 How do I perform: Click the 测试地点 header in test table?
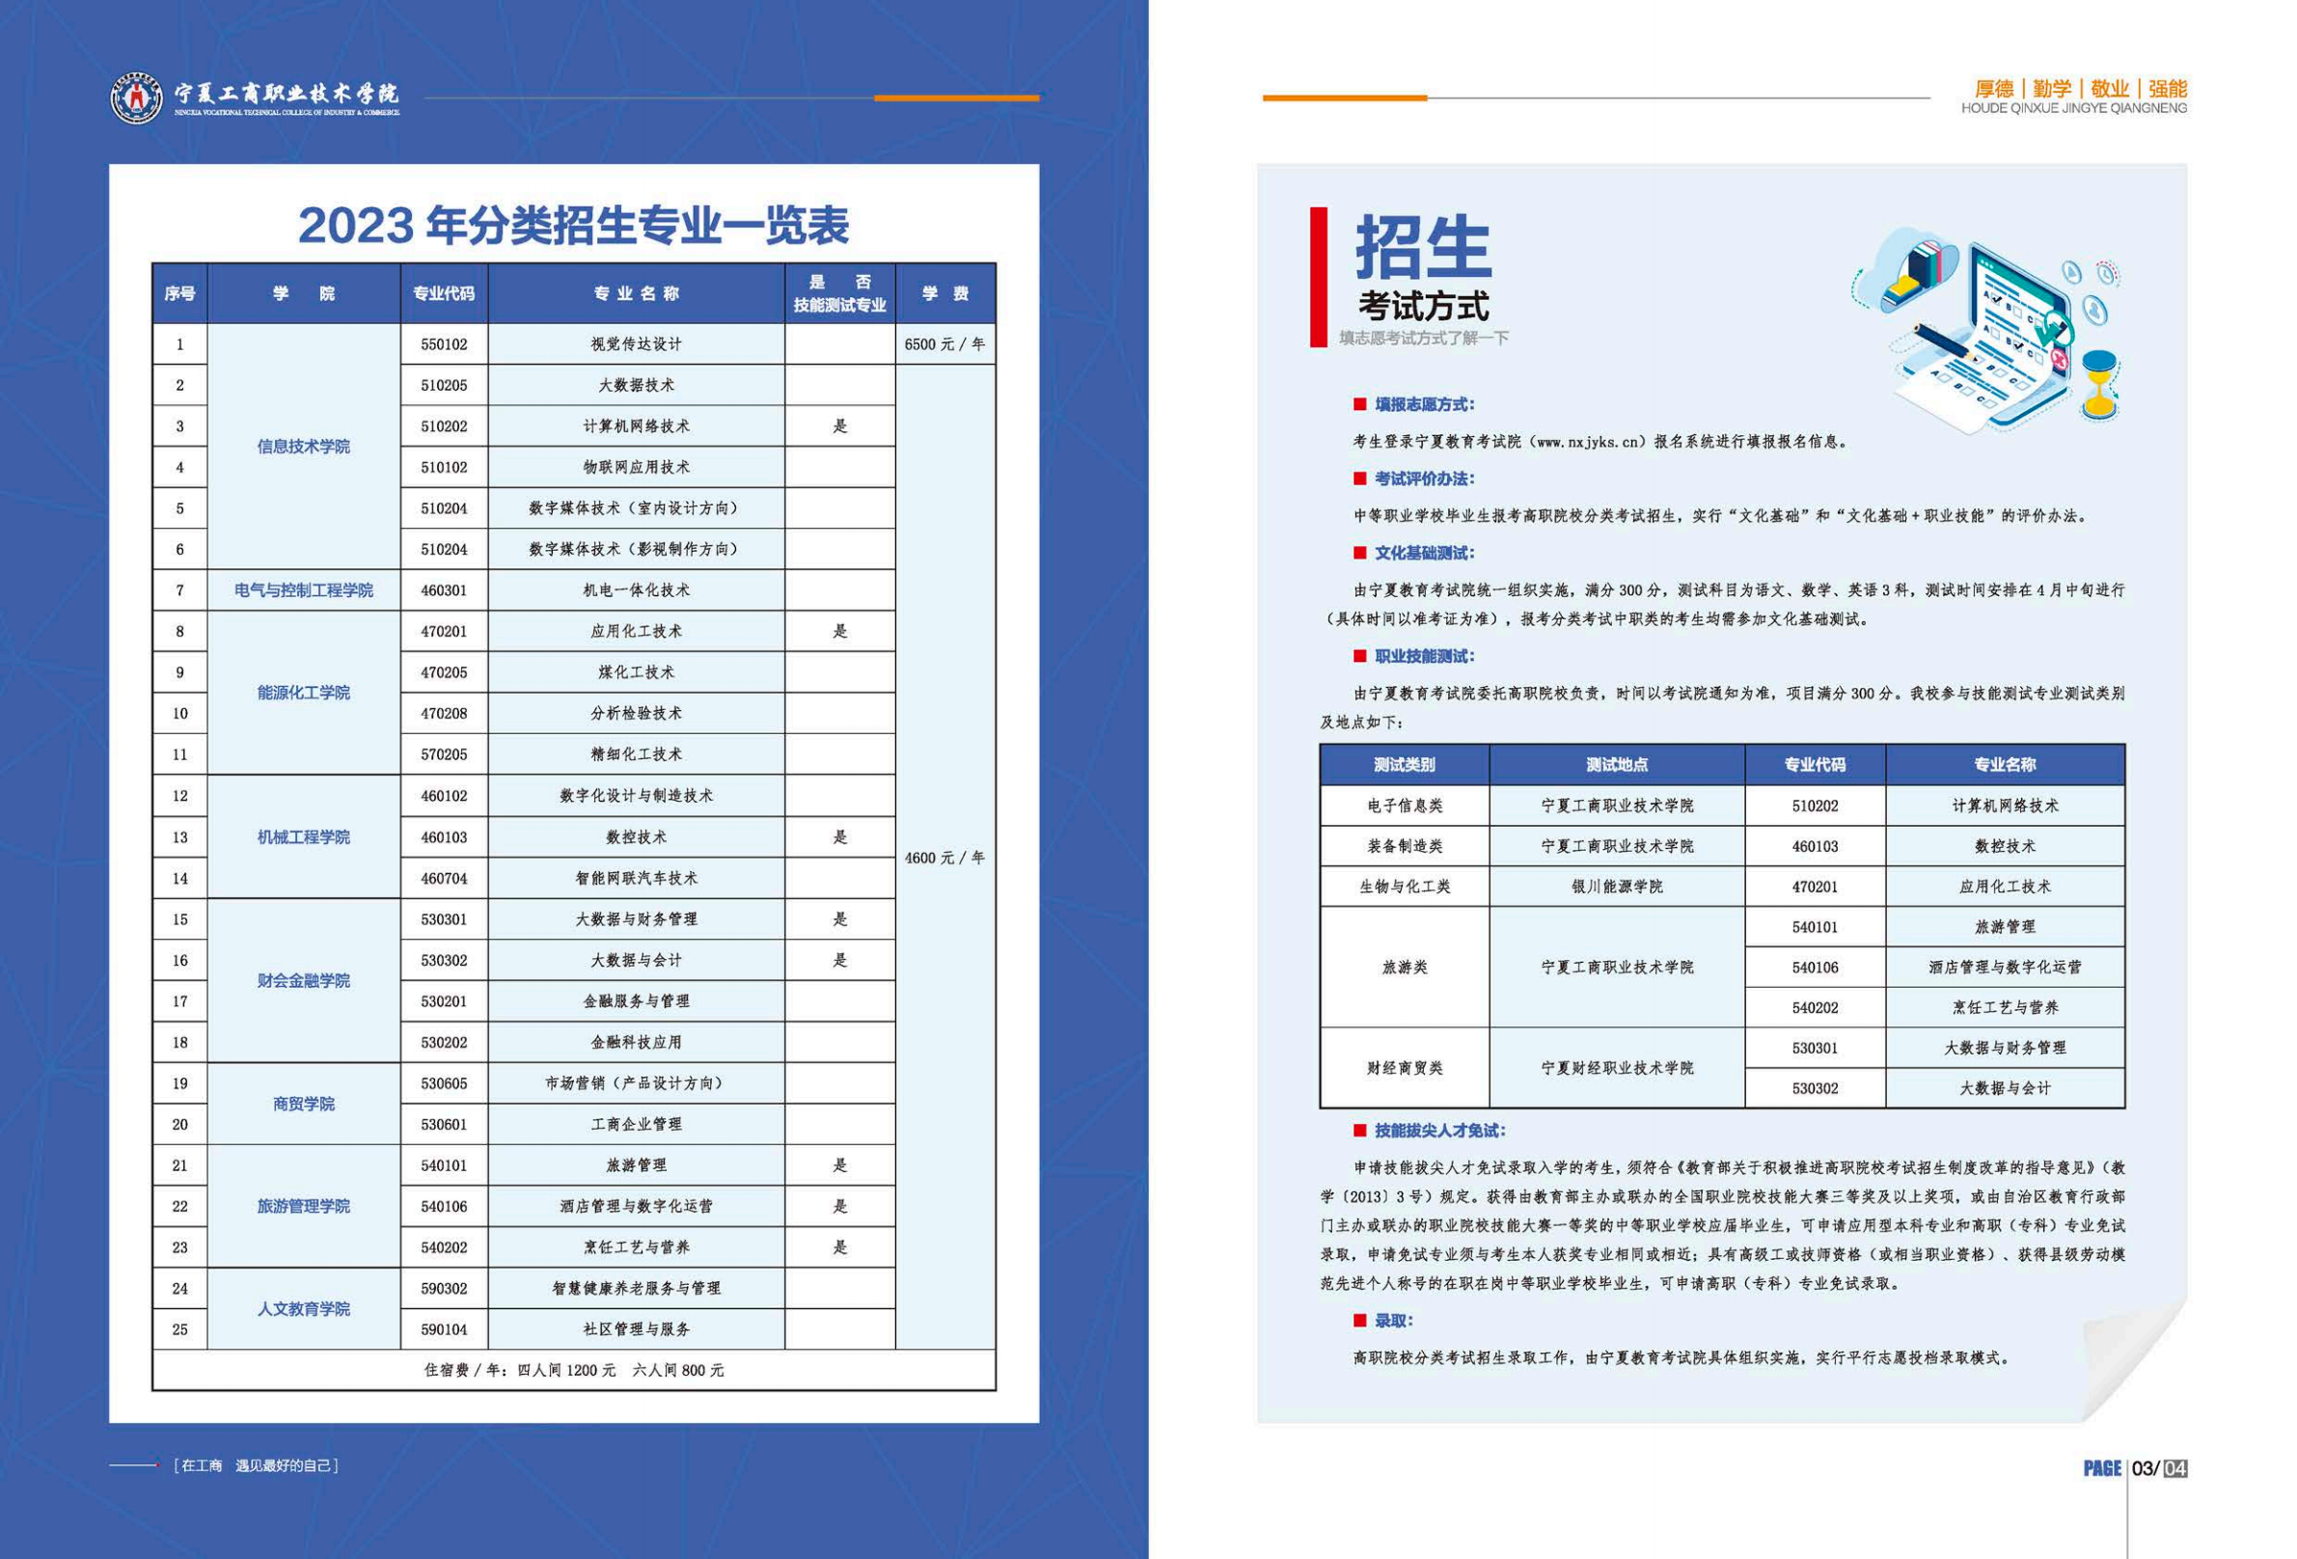point(1617,764)
